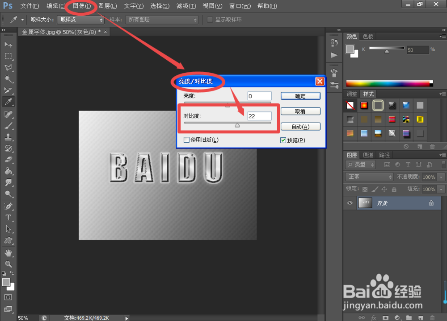
Task: Open the Actions panel play icon
Action: coord(334,55)
